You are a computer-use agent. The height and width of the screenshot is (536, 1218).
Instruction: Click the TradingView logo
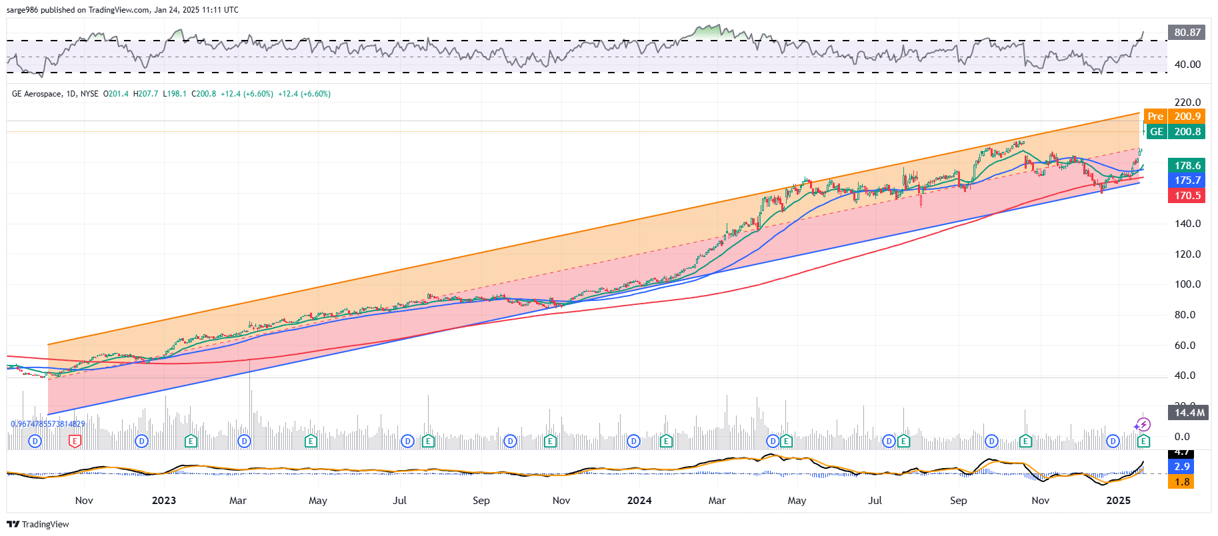[38, 524]
